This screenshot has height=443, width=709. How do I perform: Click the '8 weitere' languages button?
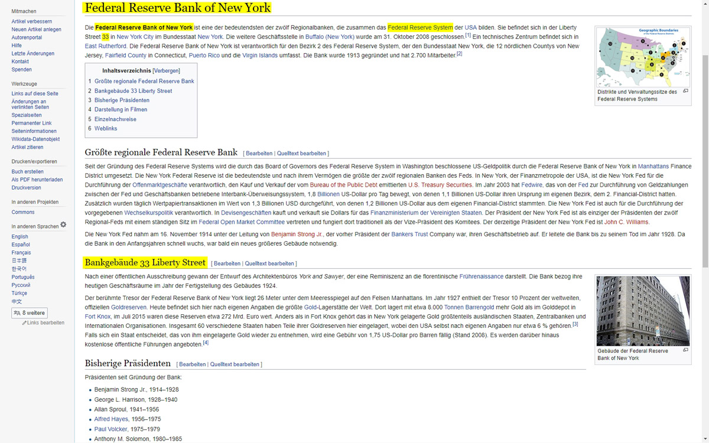point(30,313)
